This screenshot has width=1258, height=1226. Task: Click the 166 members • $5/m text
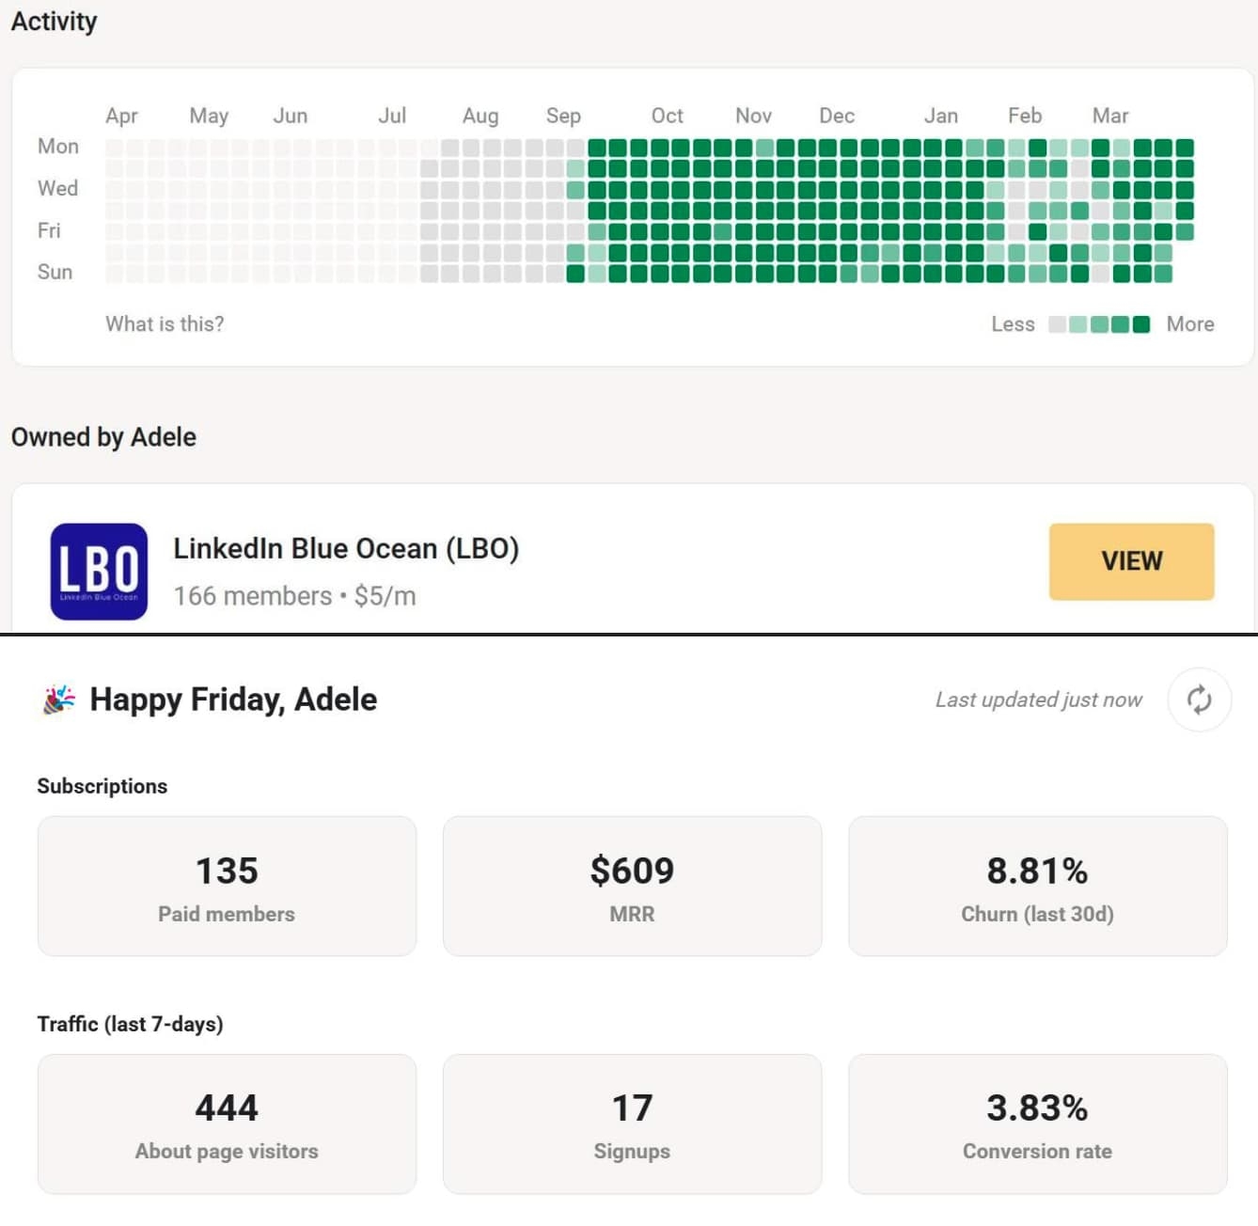click(294, 596)
